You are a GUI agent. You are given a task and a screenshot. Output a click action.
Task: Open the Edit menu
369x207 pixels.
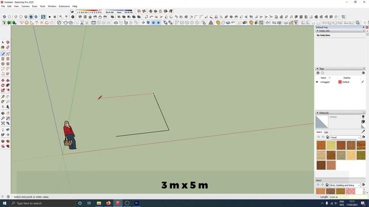[9, 6]
